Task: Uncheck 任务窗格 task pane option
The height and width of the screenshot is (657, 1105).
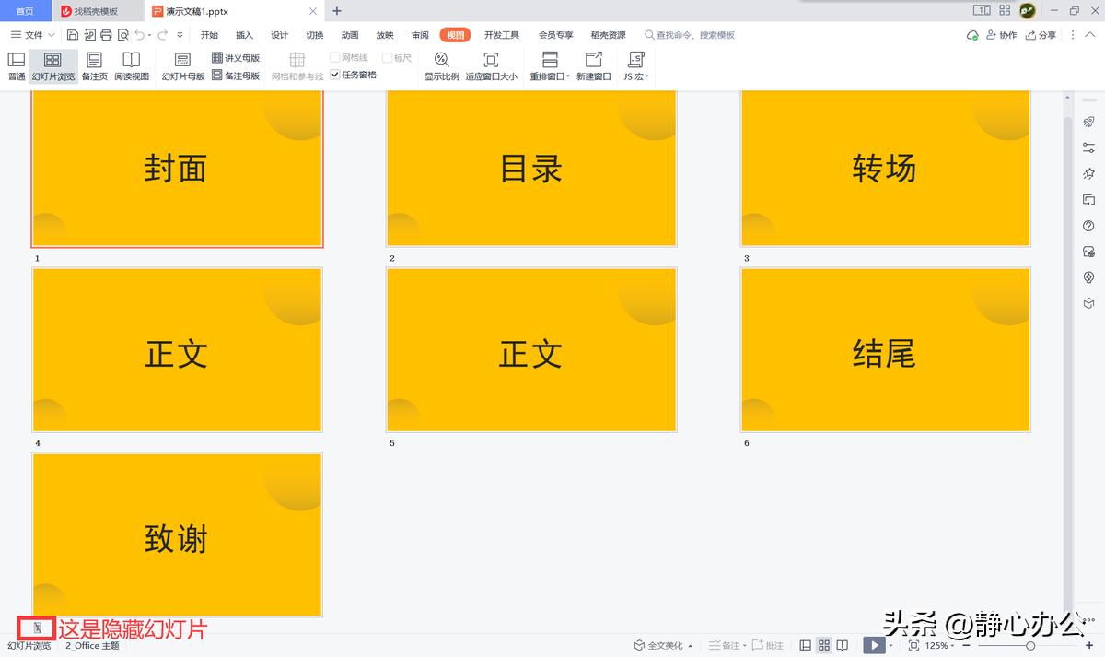Action: tap(334, 76)
